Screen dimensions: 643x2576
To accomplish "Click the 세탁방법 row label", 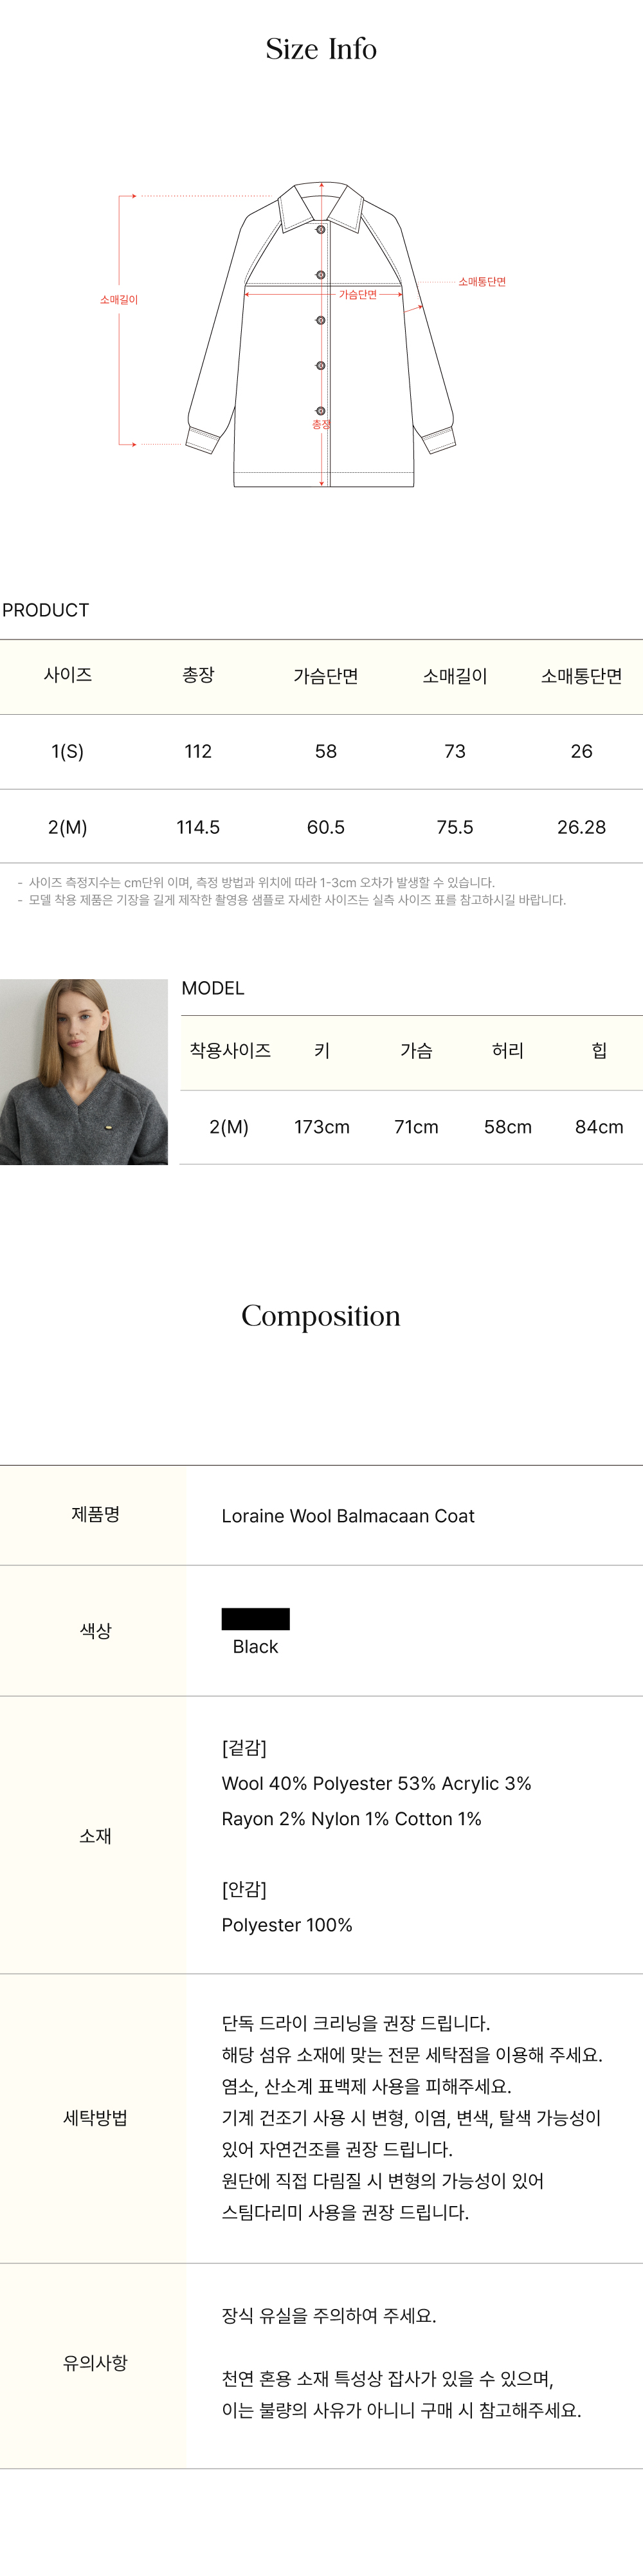I will tap(95, 2118).
